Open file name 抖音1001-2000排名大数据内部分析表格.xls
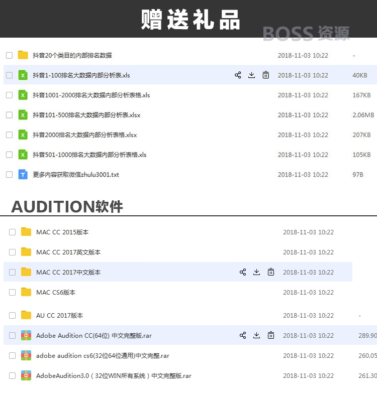 [91, 95]
